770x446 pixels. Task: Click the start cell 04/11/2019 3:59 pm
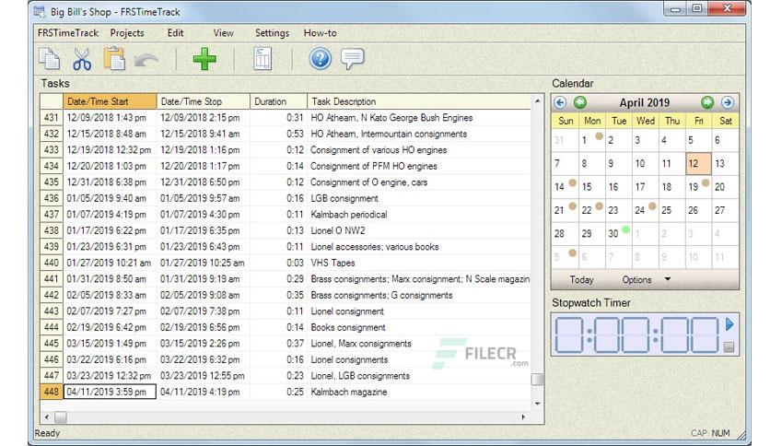[110, 392]
